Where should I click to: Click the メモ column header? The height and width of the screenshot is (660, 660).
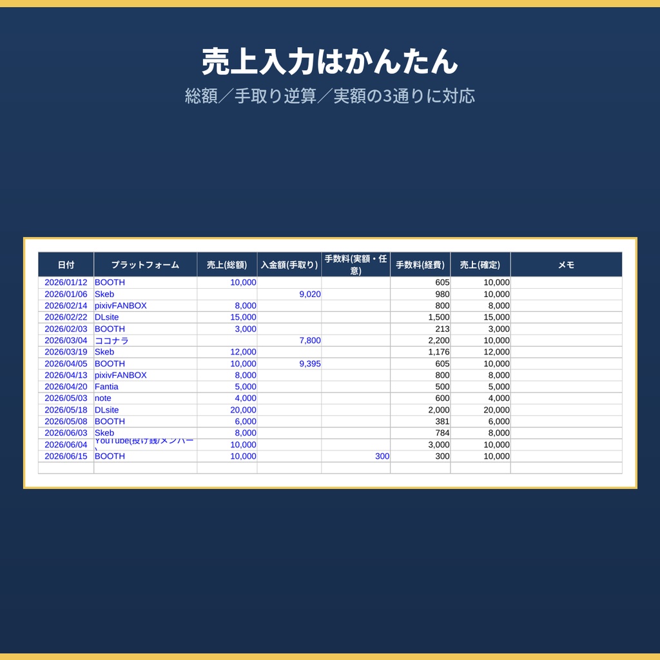tap(566, 265)
